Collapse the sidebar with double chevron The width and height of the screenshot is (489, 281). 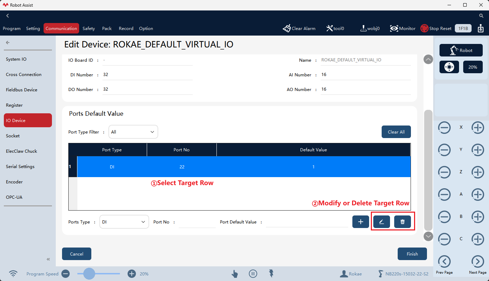coord(48,259)
